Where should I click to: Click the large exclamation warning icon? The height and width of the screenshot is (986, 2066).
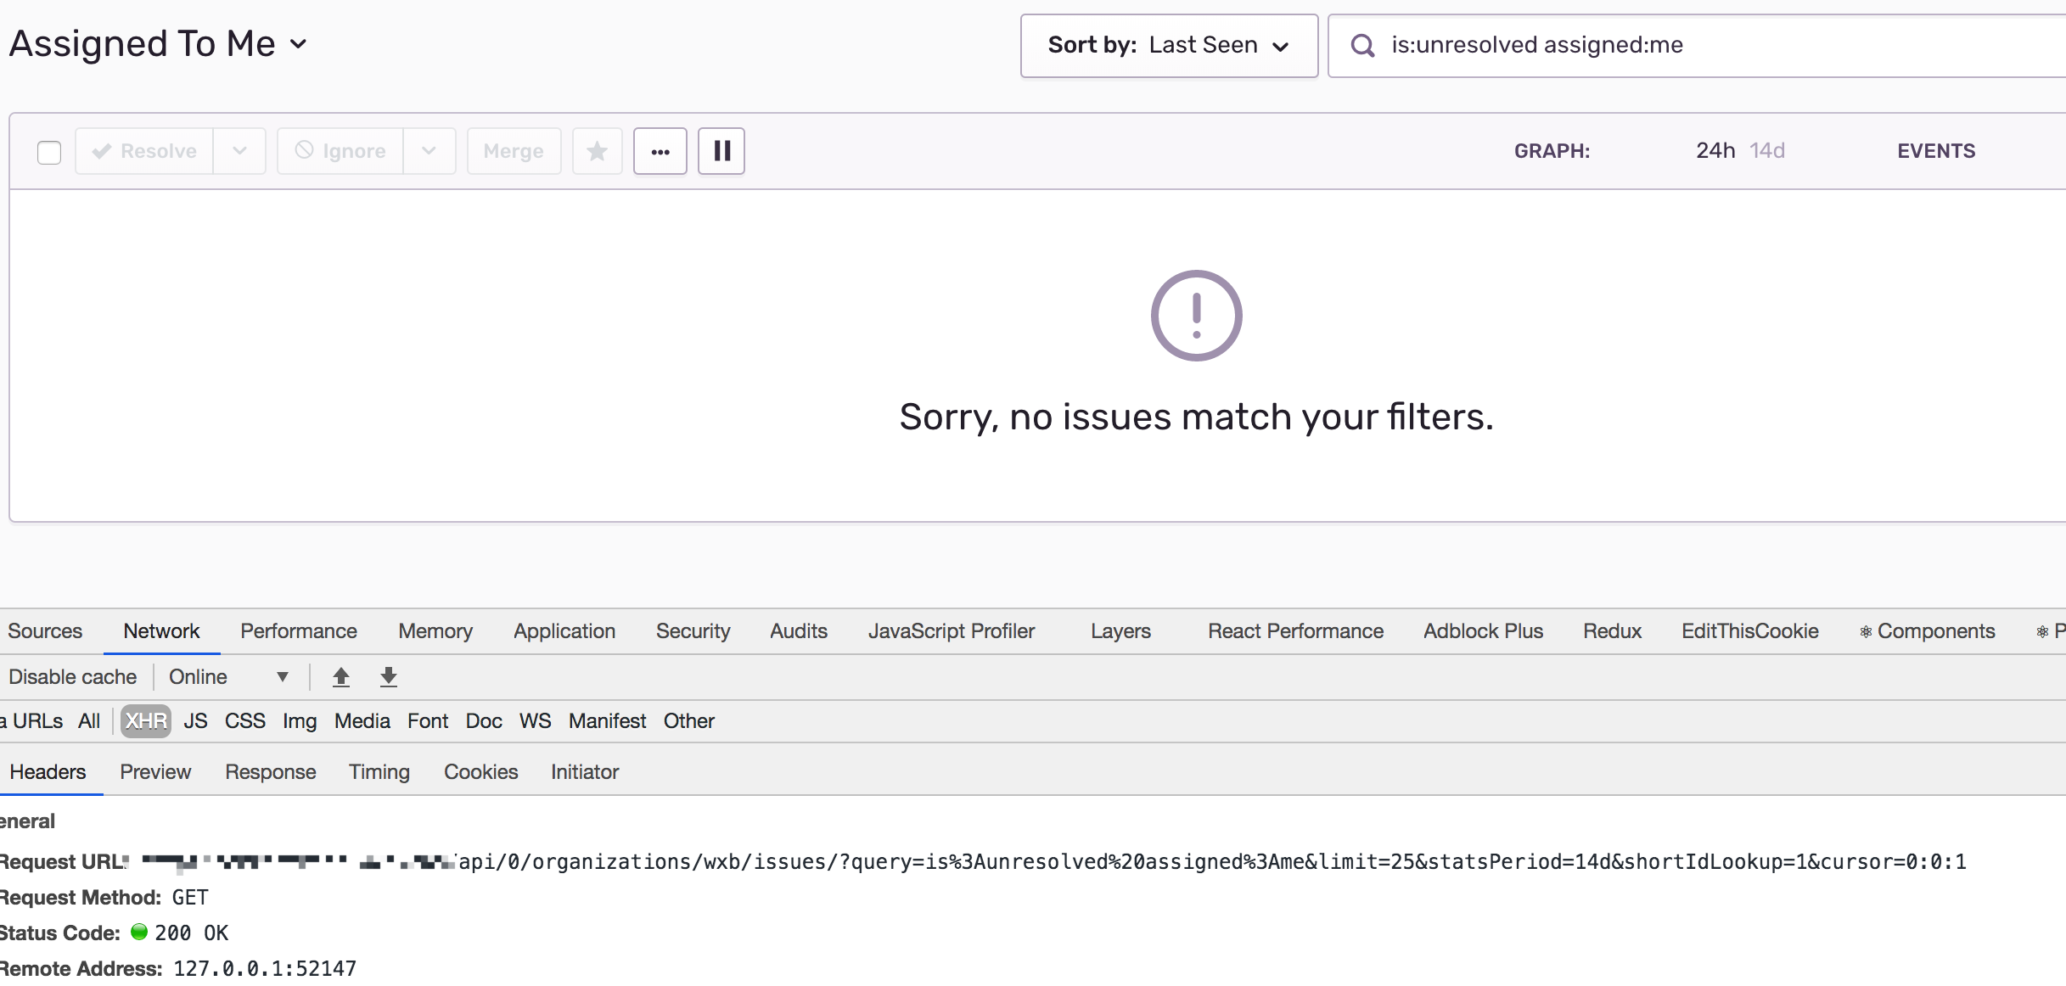[1196, 316]
